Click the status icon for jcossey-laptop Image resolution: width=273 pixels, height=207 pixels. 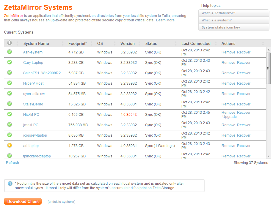10,135
